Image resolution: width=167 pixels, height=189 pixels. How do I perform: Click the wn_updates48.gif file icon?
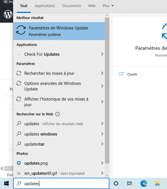pos(19,173)
